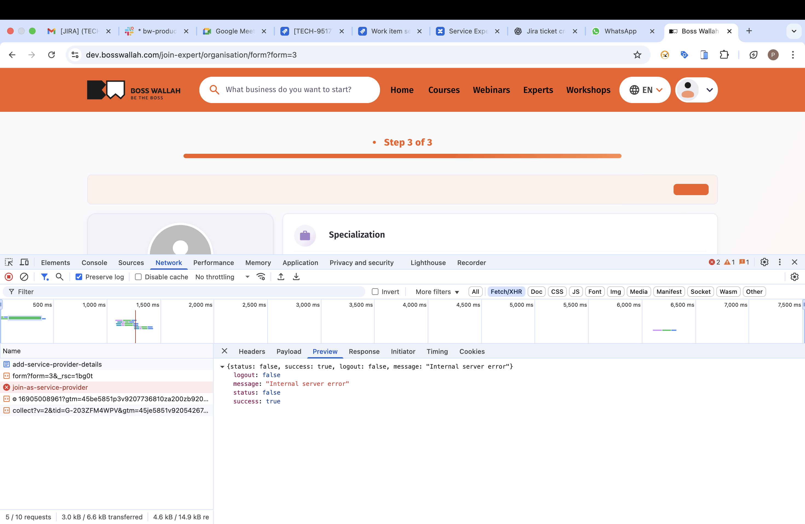This screenshot has height=524, width=805.
Task: Toggle the CSS filter chip
Action: coord(557,292)
